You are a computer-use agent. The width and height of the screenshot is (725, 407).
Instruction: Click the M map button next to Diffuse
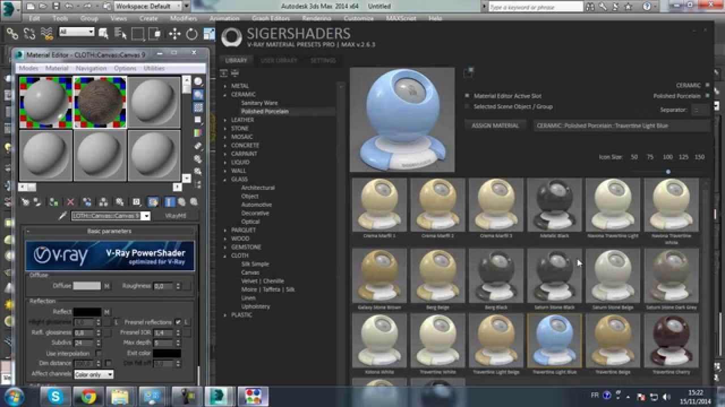(x=106, y=286)
